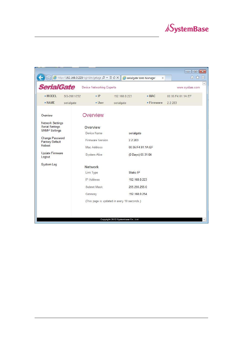Open Network Settings in the sidebar
The height and width of the screenshot is (344, 243).
click(x=52, y=123)
